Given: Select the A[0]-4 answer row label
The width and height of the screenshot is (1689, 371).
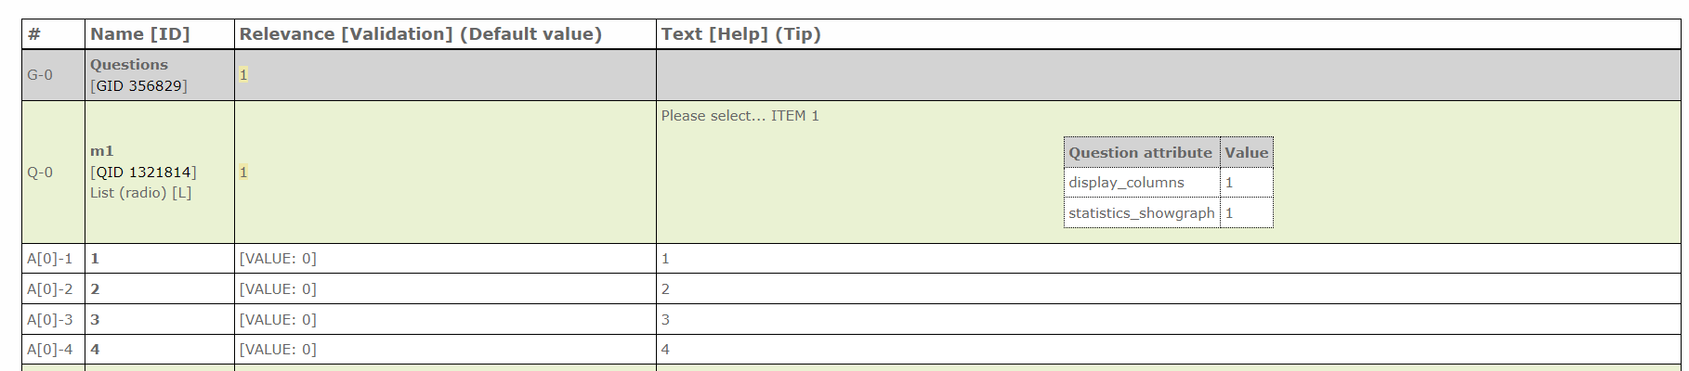Looking at the screenshot, I should point(49,350).
